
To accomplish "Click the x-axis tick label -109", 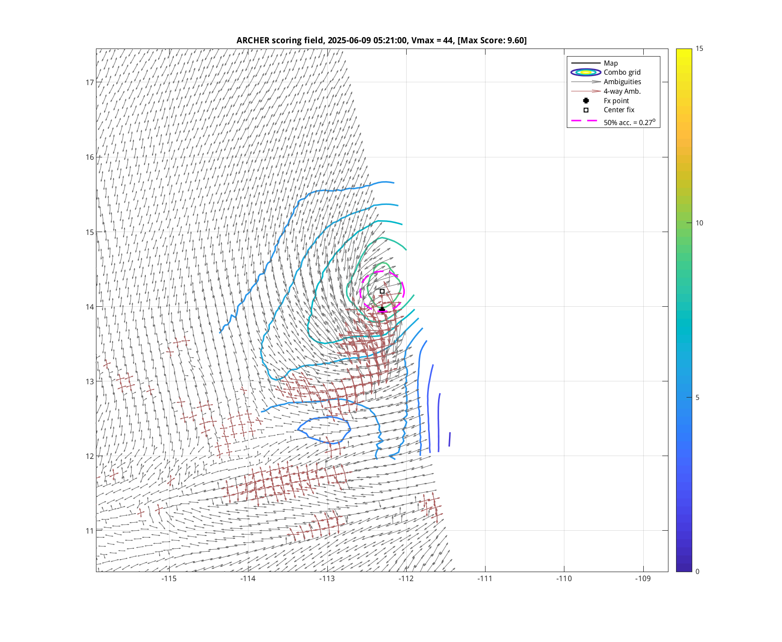I will coord(643,579).
